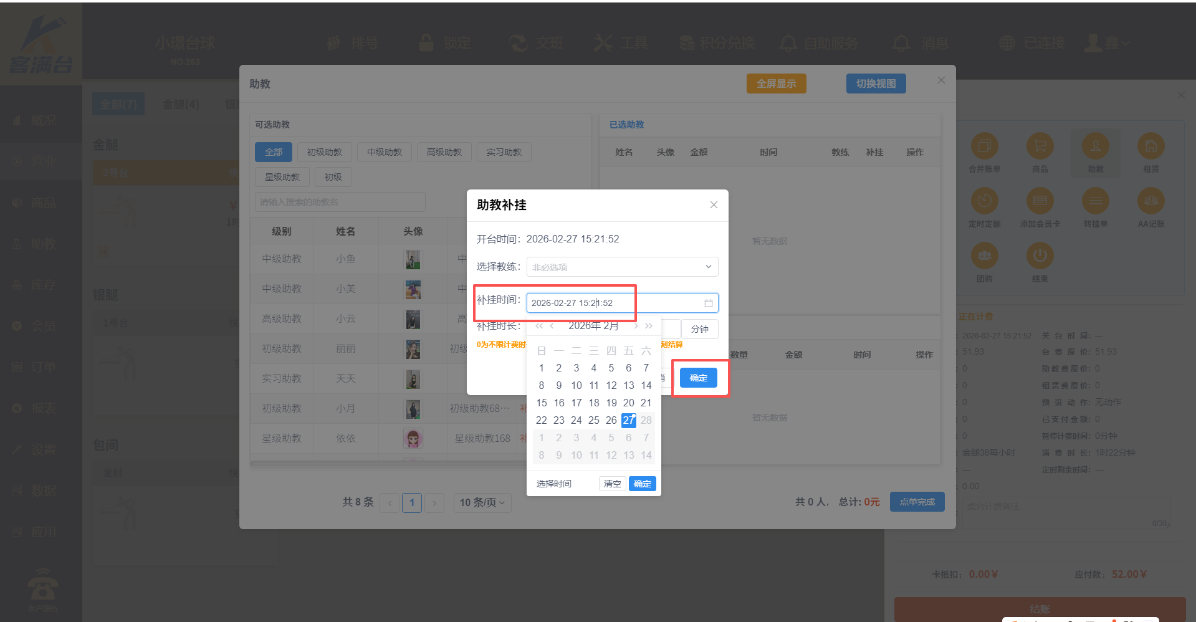Click the 结束 power icon
Screen dimensions: 1196x622
tap(1040, 256)
